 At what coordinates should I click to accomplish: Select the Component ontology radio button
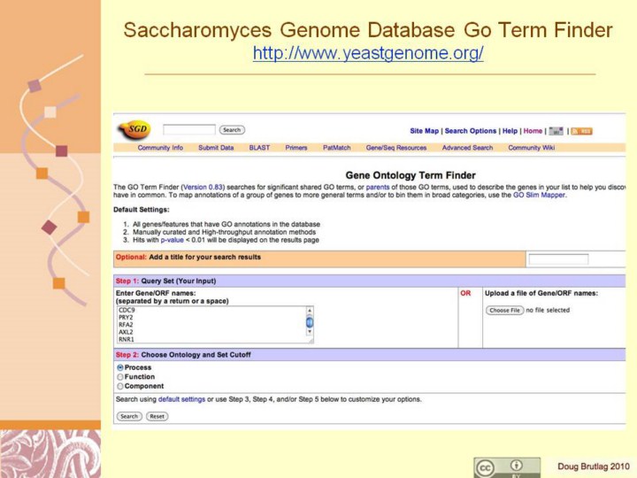pos(120,386)
